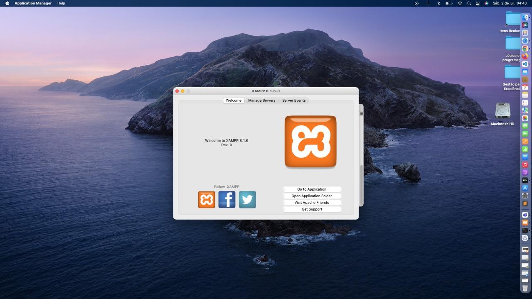Click Open Application Folder button
The height and width of the screenshot is (299, 532).
click(312, 196)
